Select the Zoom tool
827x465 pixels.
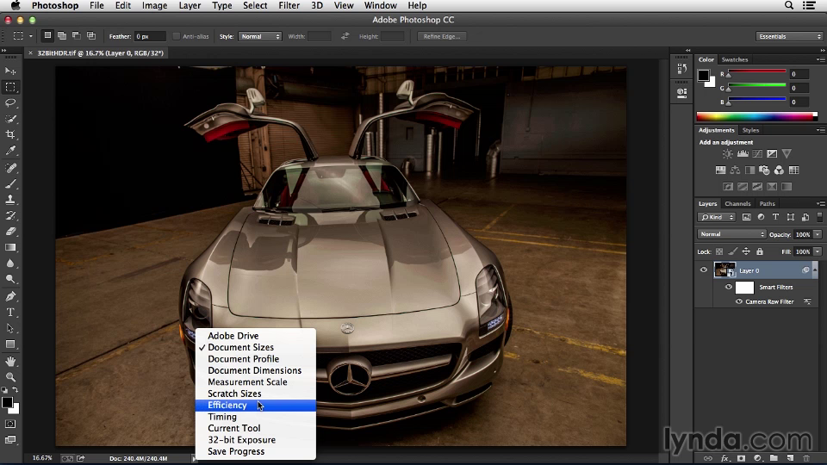[x=10, y=377]
